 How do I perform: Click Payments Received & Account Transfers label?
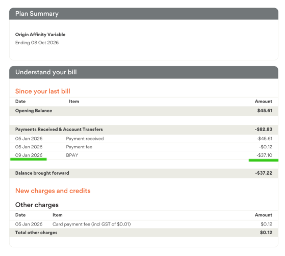pos(59,130)
